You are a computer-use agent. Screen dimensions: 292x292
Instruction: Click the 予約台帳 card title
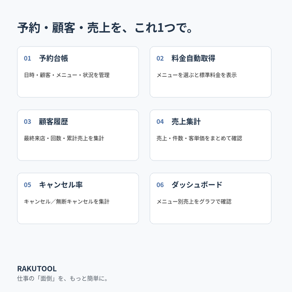(x=53, y=58)
